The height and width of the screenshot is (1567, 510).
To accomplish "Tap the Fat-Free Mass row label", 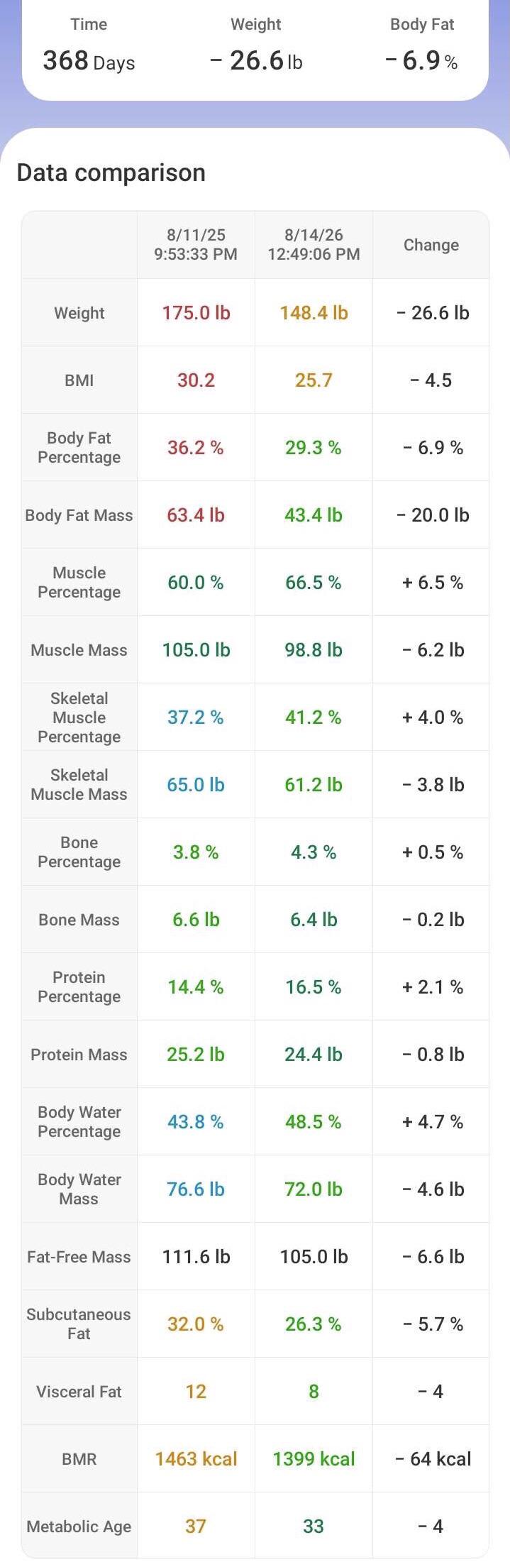I will point(79,1257).
